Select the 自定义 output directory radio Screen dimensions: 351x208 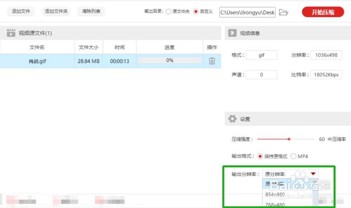tap(197, 11)
